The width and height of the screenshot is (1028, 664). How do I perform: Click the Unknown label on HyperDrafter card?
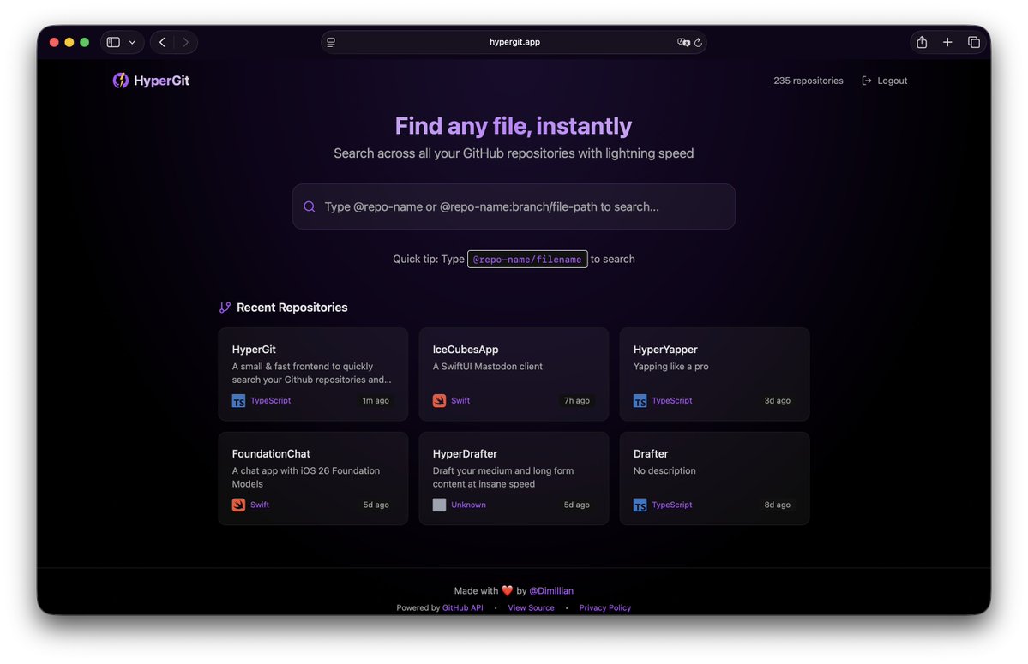point(468,505)
